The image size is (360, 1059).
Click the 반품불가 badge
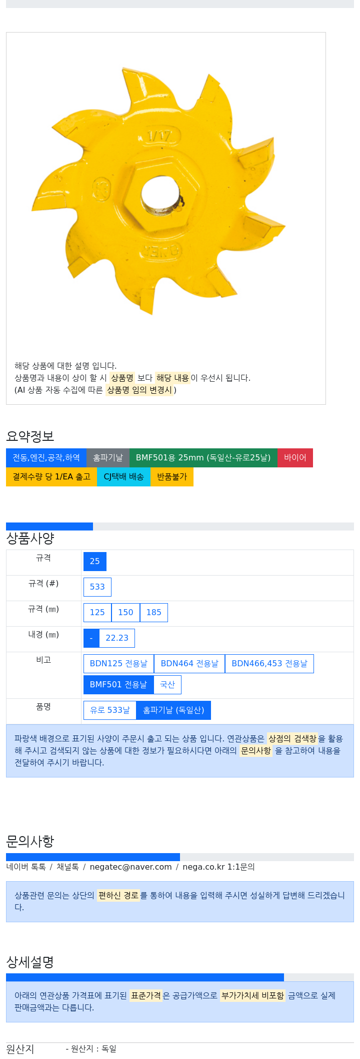tap(172, 477)
